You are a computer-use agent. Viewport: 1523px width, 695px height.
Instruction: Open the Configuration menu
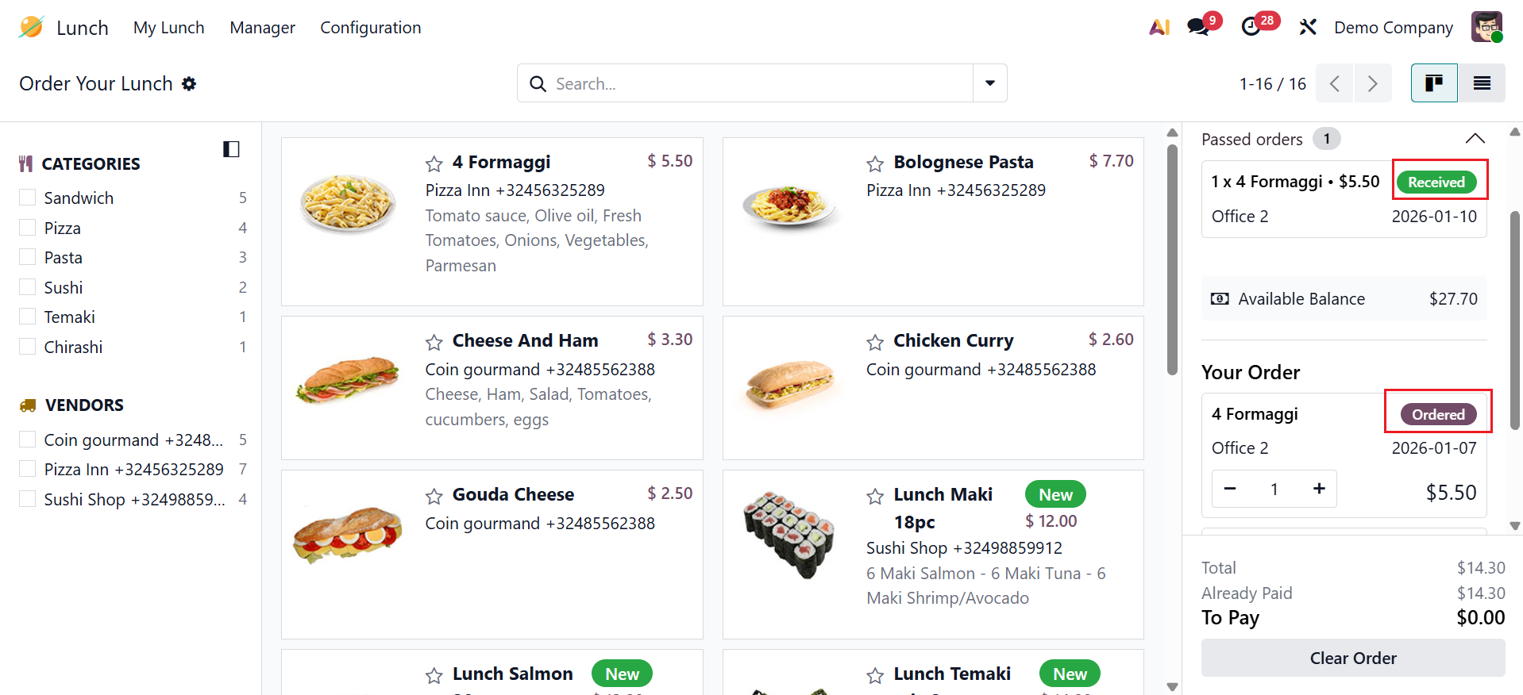[x=370, y=28]
